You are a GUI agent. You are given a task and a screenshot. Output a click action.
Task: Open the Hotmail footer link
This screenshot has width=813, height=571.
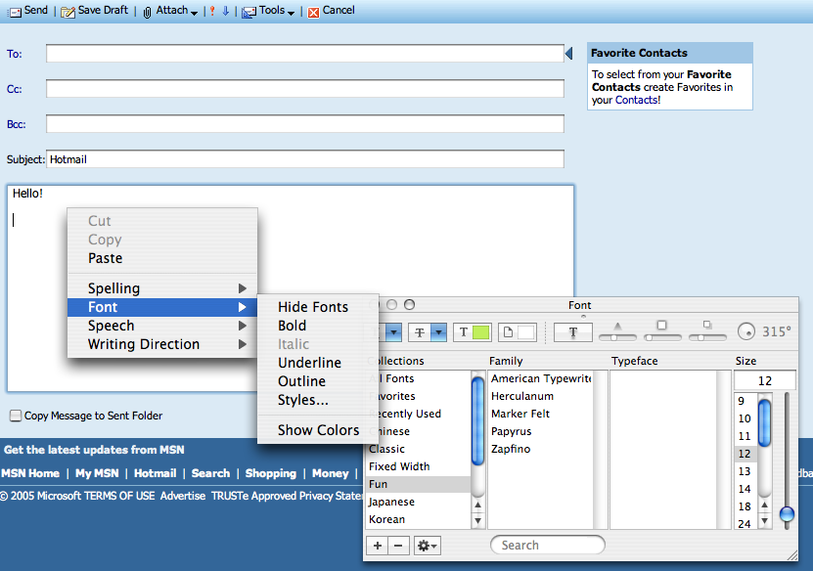(x=155, y=473)
